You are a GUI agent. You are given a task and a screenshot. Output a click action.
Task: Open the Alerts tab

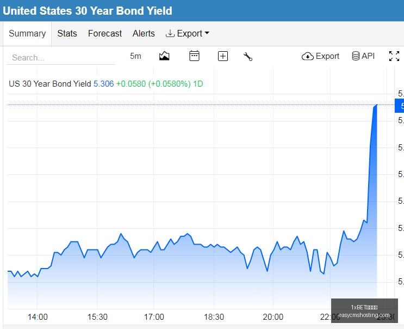pyautogui.click(x=144, y=33)
